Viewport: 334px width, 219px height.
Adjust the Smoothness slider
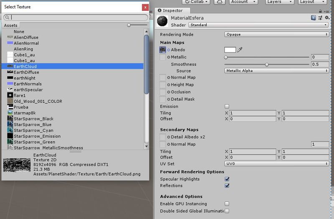[266, 64]
